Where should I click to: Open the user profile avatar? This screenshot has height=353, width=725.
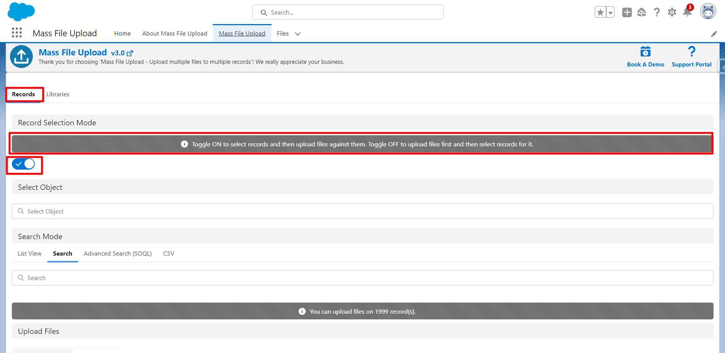[x=708, y=11]
